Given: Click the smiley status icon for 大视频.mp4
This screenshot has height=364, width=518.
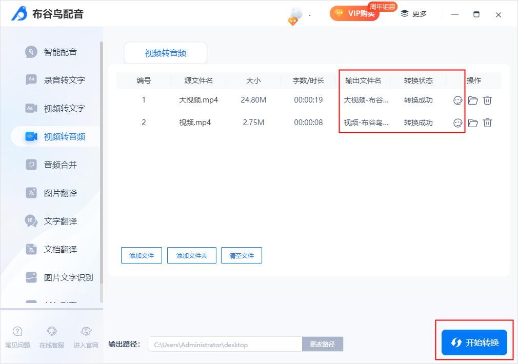Looking at the screenshot, I should (458, 100).
